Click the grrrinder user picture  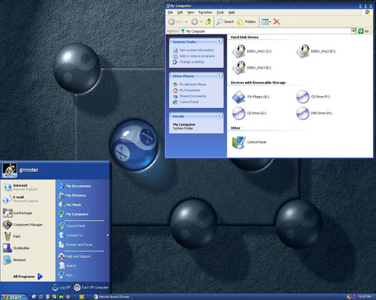pos(9,170)
